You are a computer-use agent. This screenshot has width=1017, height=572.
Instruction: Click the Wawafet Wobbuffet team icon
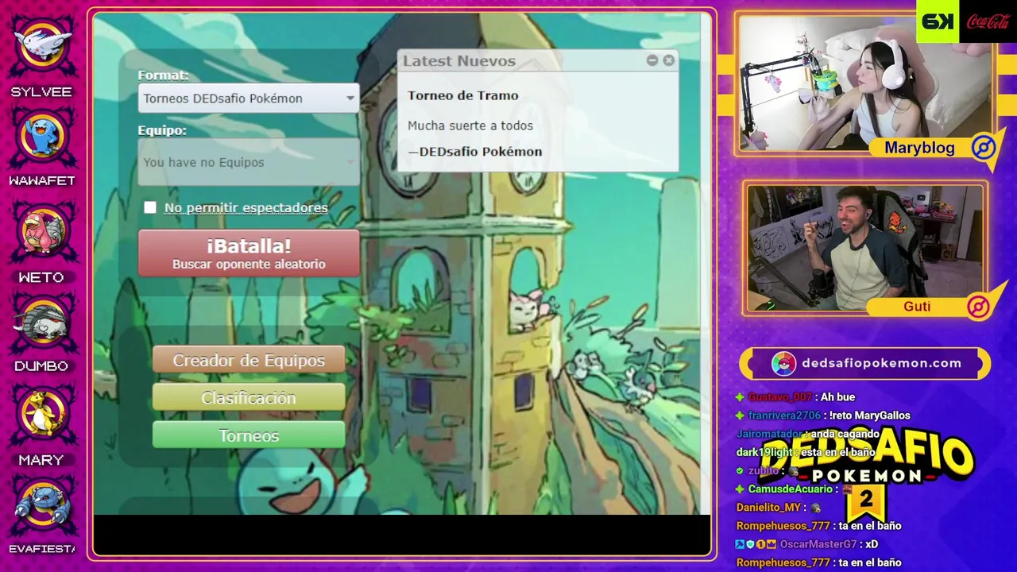(41, 136)
